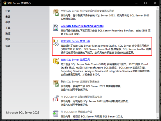
Task: Click the Reporting Services report document icon
Action: 56,28
